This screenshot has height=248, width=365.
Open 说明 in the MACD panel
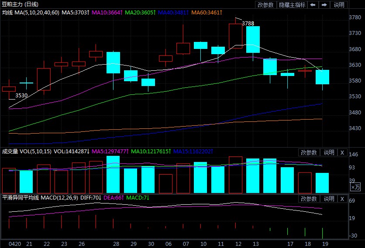(x=328, y=198)
